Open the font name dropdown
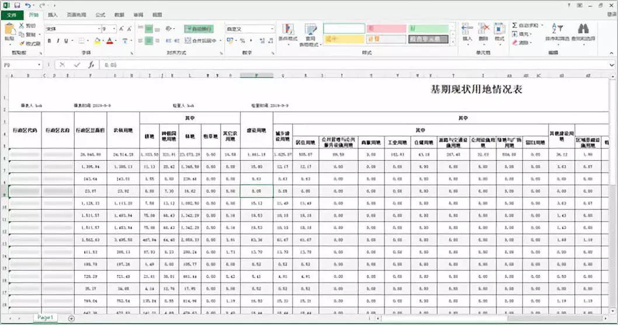 99,29
